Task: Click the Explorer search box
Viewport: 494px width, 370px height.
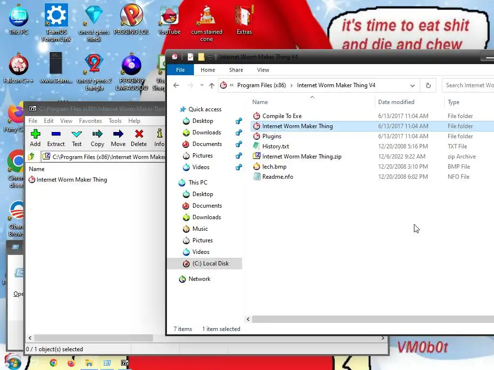Action: (468, 85)
